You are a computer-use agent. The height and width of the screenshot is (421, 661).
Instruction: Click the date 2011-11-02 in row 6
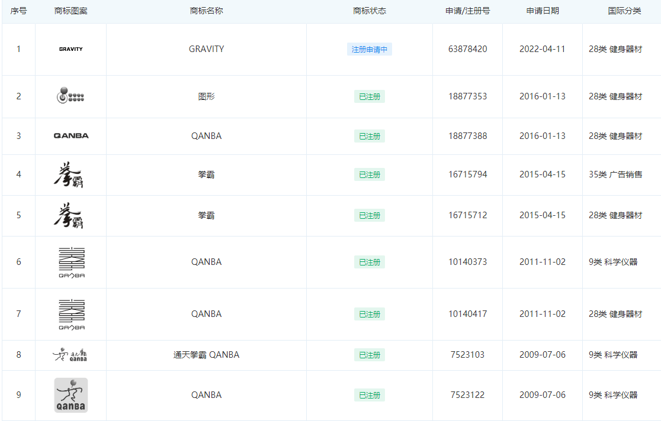[543, 262]
